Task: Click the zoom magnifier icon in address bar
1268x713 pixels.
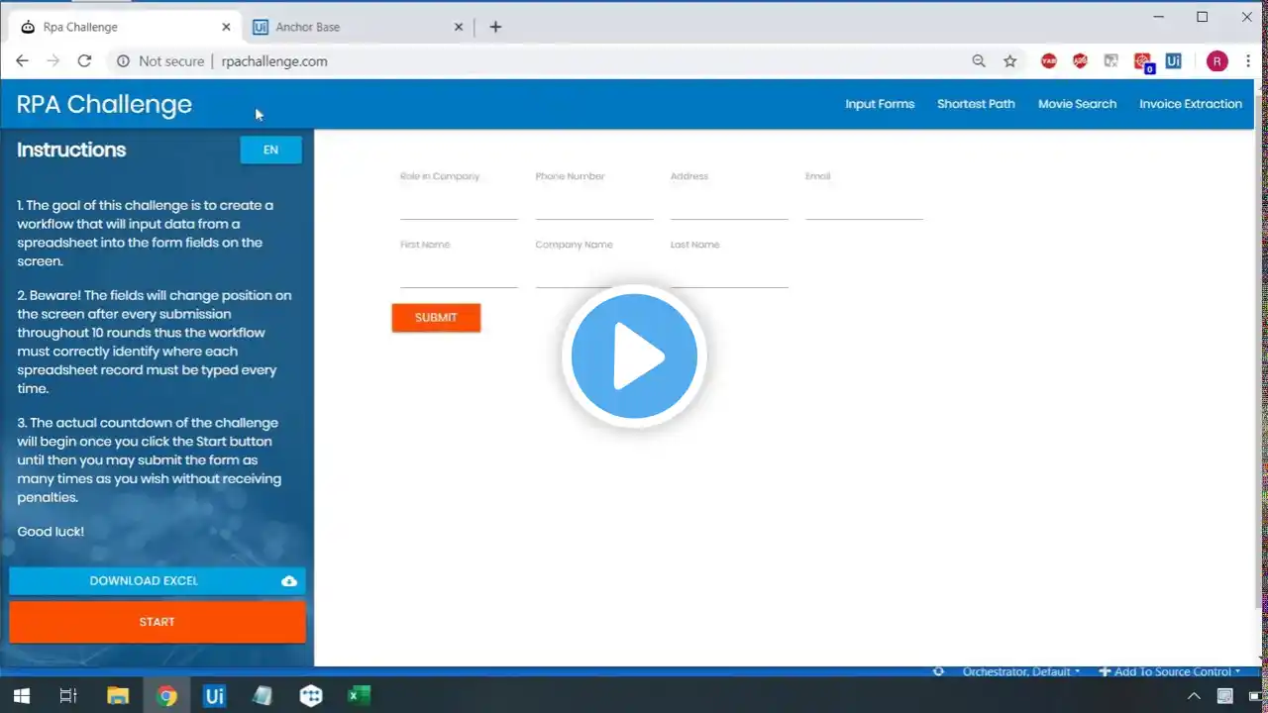Action: (x=979, y=61)
